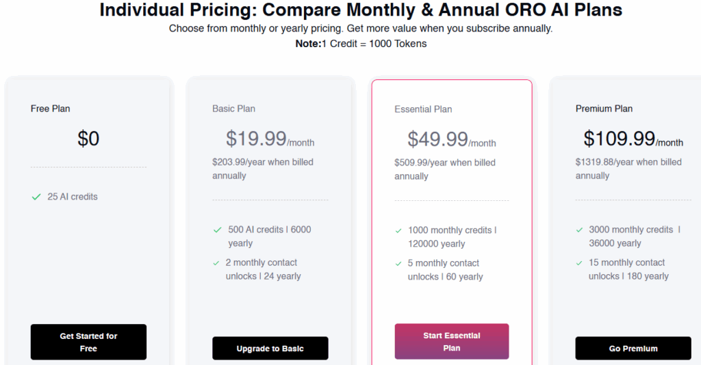The image size is (701, 365).
Task: Click the checkmark beside 25 AI credits
Action: click(x=36, y=197)
